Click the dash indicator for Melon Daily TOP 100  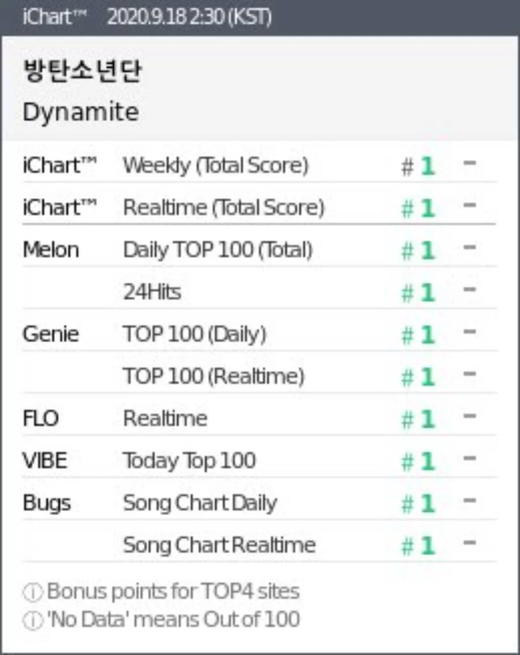[x=470, y=247]
